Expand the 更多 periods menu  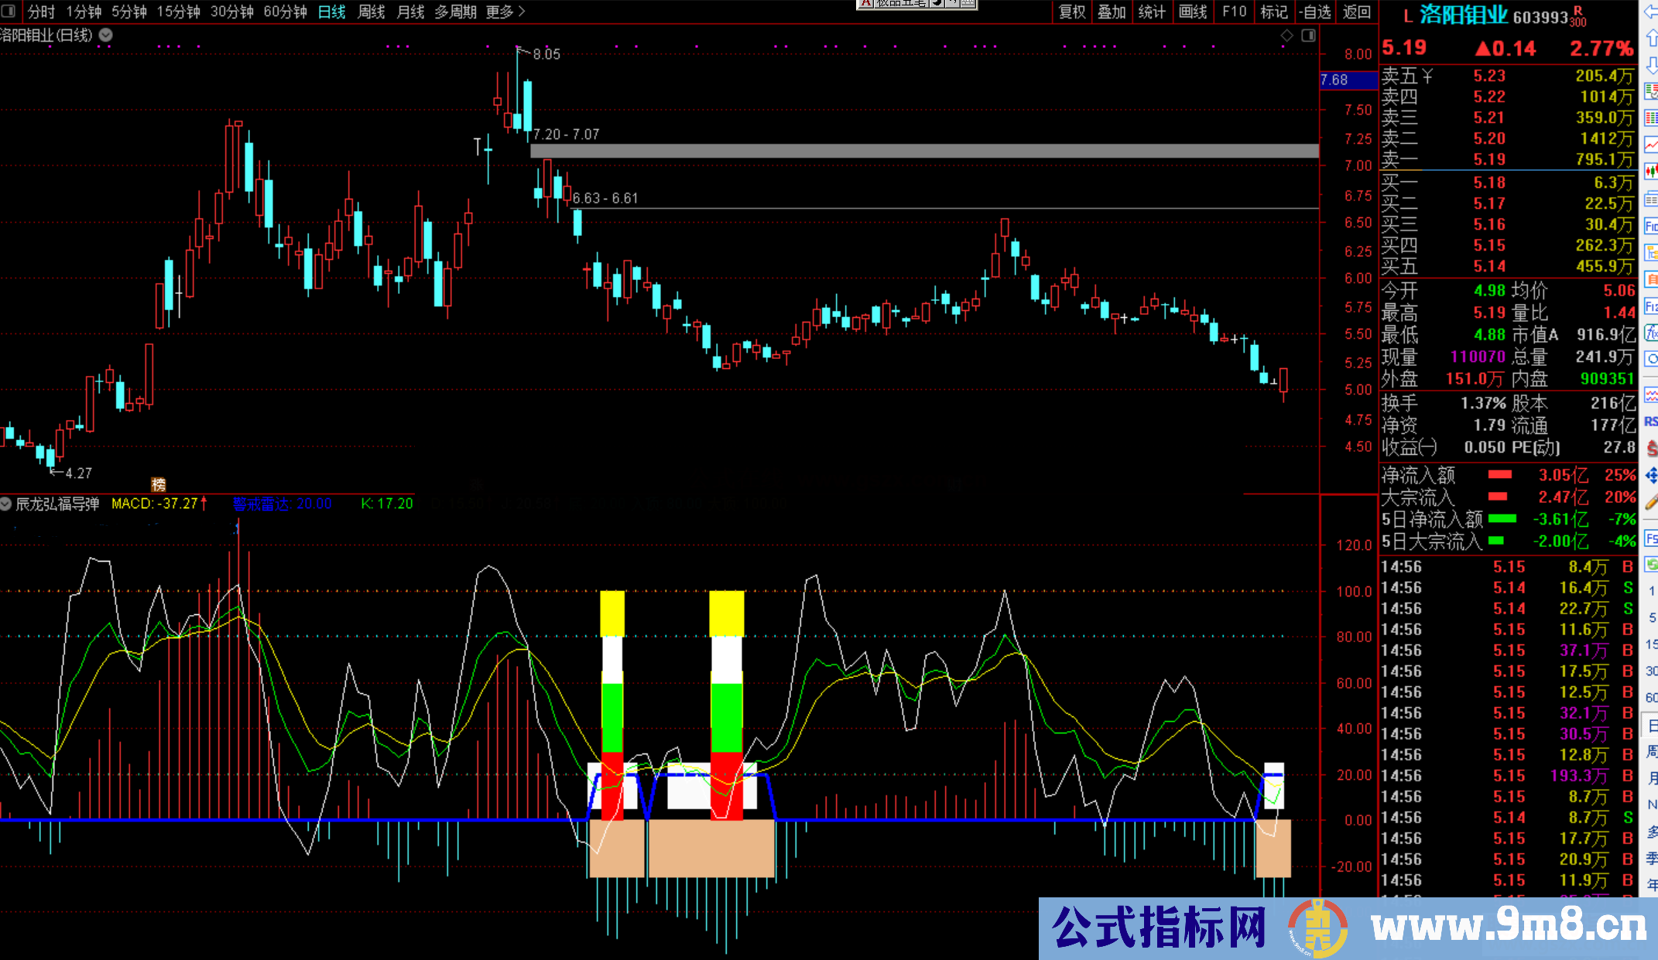499,12
